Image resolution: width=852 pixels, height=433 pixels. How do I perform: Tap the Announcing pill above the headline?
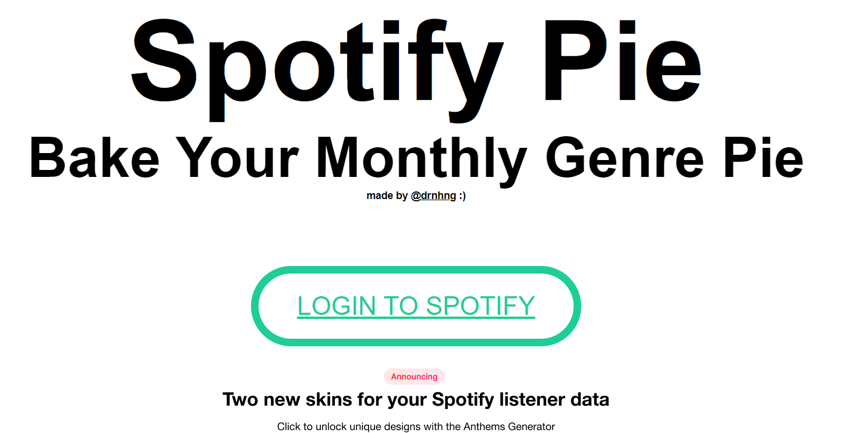tap(414, 377)
